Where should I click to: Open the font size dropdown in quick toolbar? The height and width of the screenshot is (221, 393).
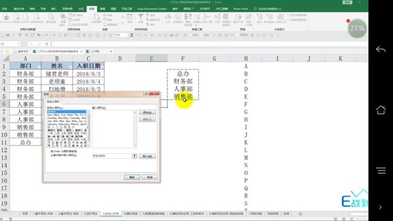click(126, 35)
